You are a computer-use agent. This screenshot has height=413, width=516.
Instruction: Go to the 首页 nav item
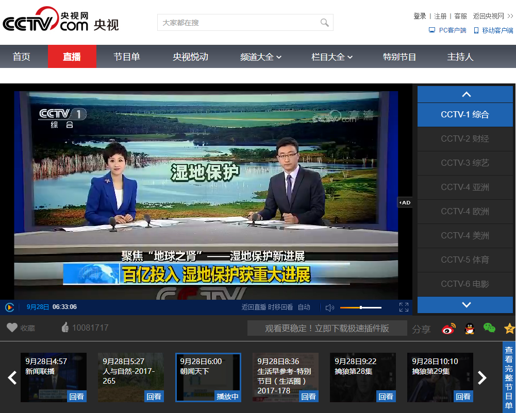pos(21,57)
